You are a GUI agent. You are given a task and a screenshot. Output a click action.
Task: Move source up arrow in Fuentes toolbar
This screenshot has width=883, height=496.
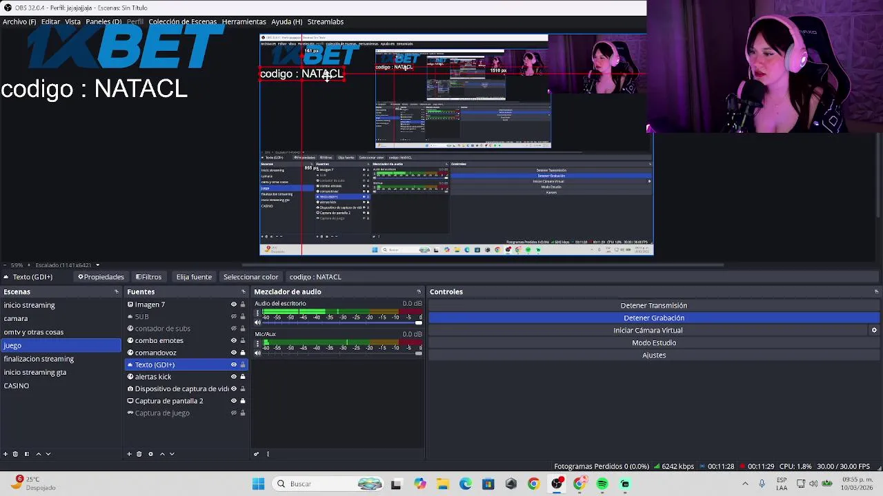(162, 454)
